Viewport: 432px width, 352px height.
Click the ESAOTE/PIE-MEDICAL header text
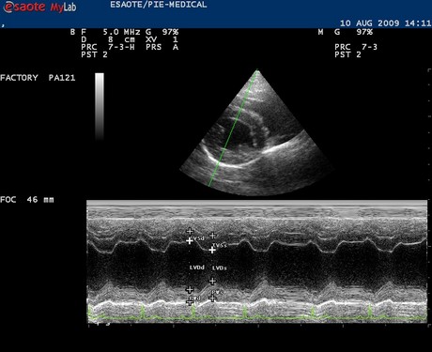click(x=159, y=5)
